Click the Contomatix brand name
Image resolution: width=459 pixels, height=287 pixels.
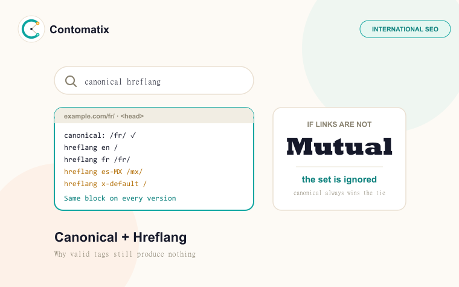[x=79, y=30]
